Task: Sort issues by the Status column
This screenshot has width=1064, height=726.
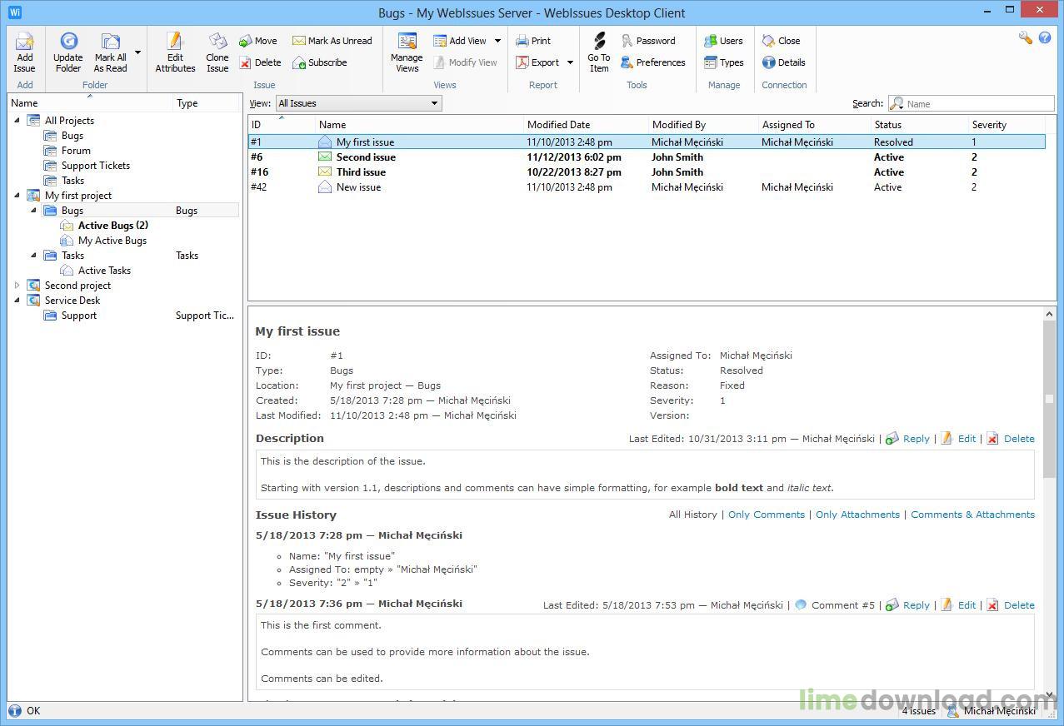Action: coord(919,125)
